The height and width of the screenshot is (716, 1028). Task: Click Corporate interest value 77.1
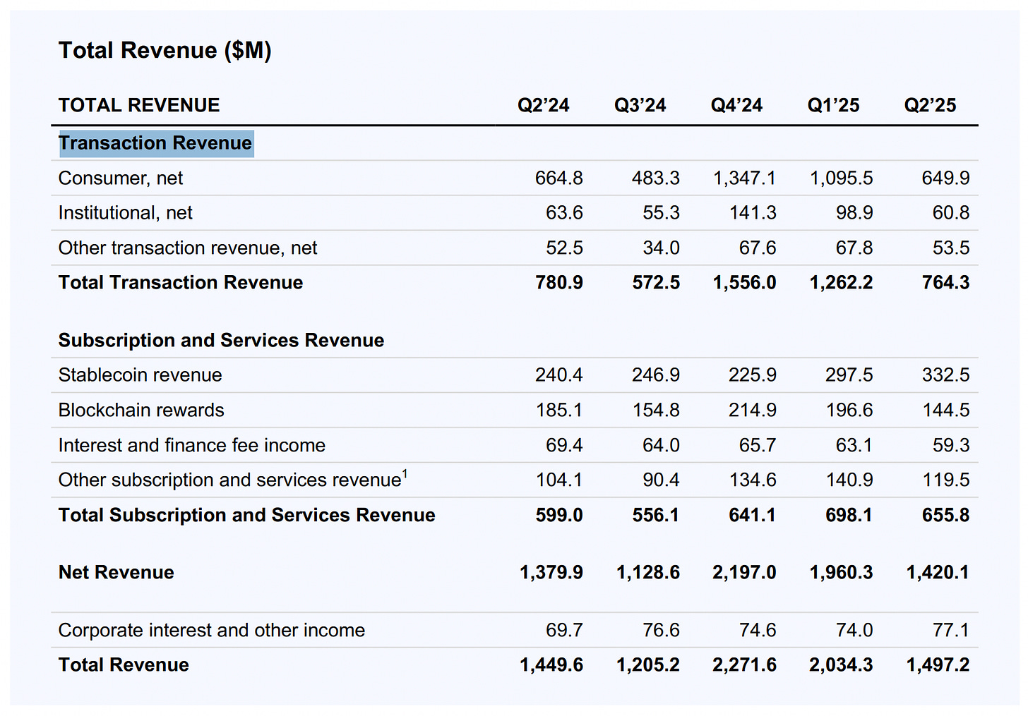pos(951,631)
